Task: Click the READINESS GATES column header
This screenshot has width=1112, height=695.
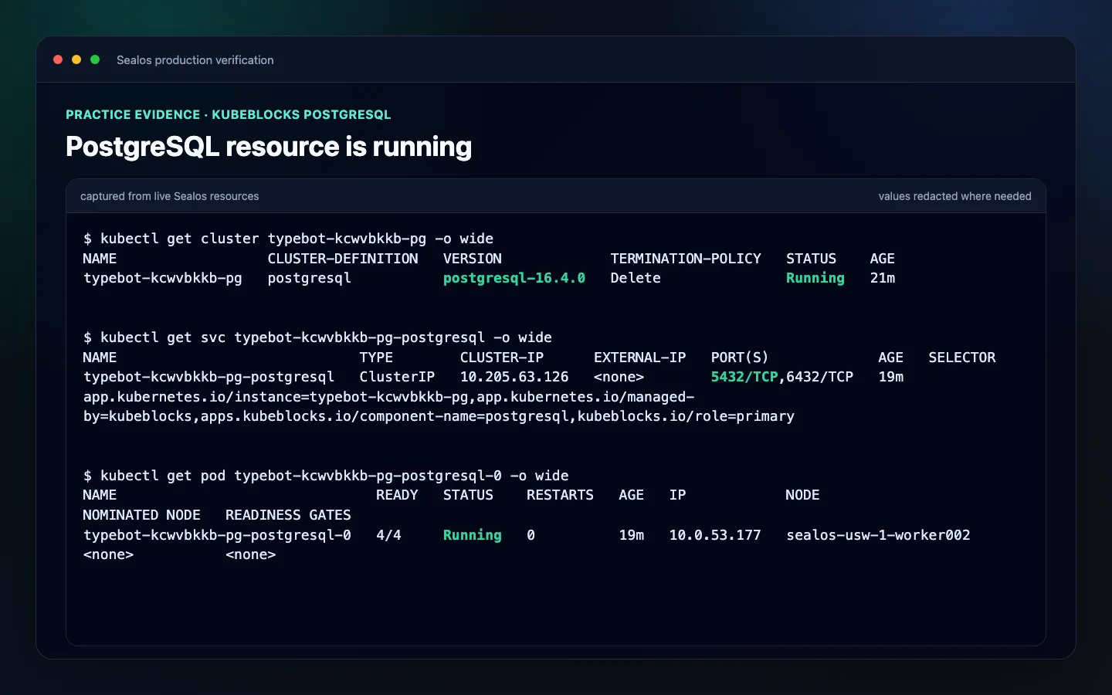Action: point(288,515)
